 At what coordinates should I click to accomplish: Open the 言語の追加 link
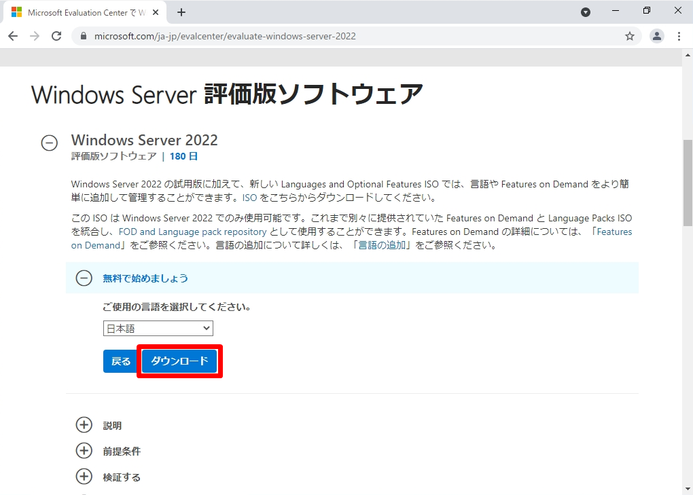pos(382,245)
